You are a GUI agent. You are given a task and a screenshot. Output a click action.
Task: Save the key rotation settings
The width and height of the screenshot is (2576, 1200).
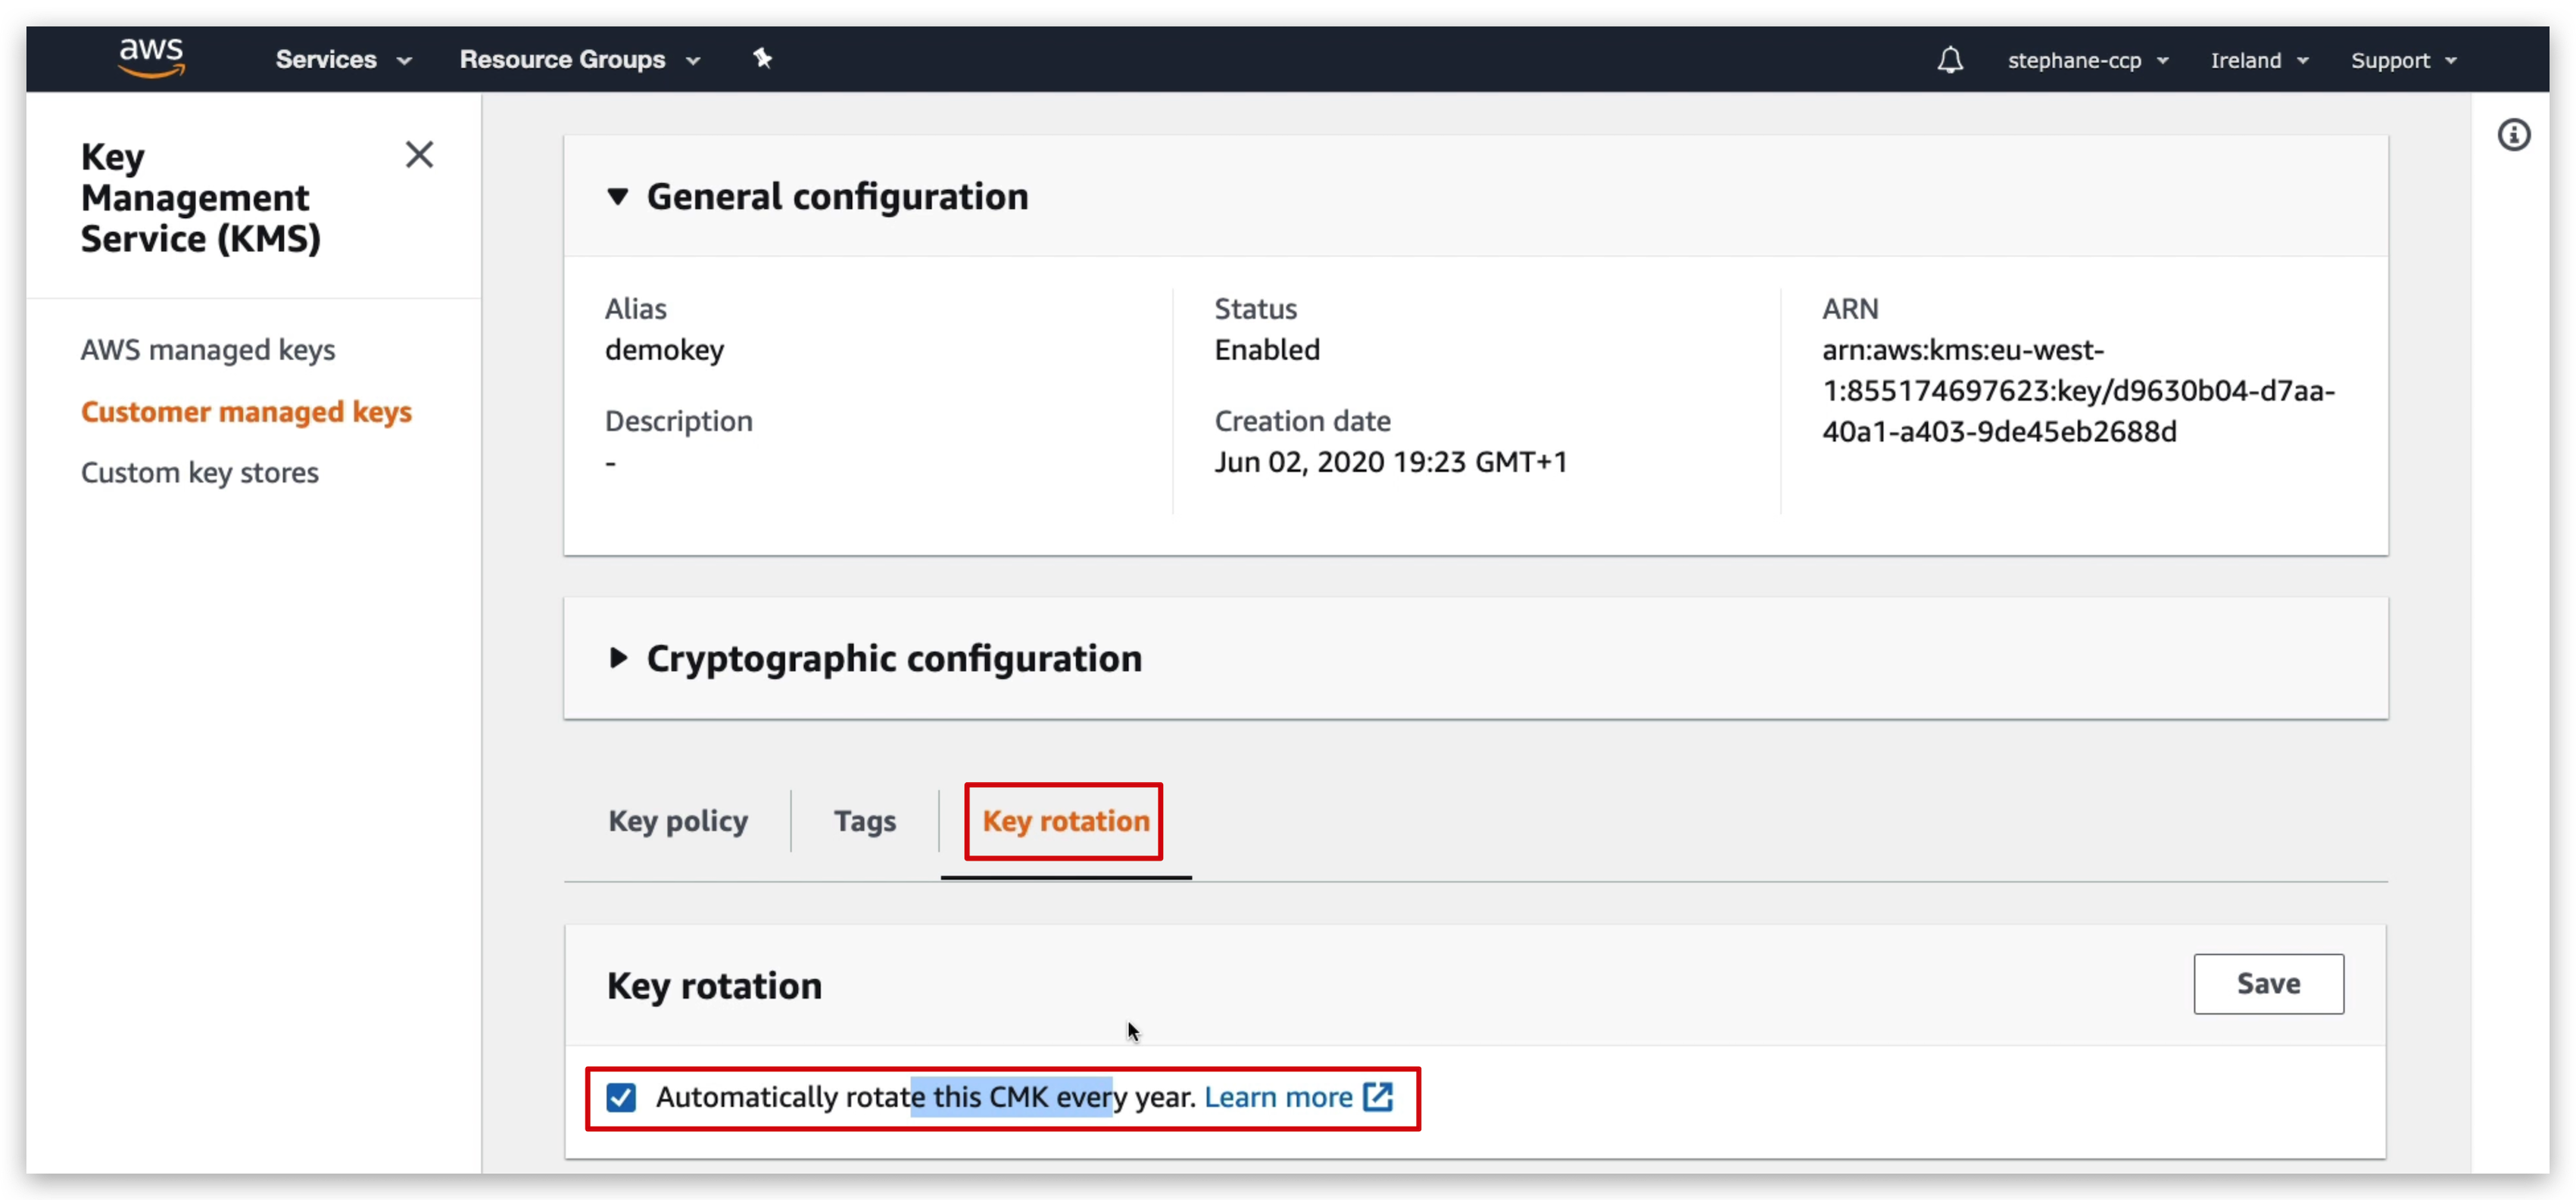2268,984
